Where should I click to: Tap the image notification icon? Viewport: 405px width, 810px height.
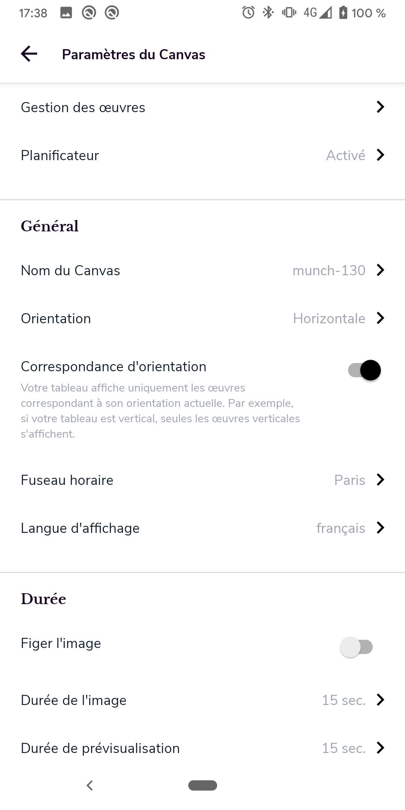[x=66, y=13]
